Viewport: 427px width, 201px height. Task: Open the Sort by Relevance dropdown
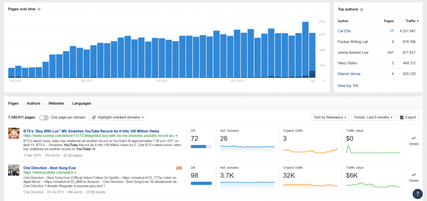[x=330, y=117]
